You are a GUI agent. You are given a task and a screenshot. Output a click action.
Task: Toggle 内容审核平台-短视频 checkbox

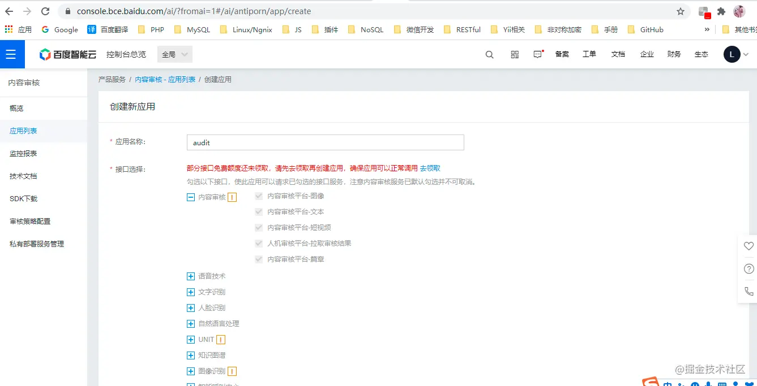[259, 228]
